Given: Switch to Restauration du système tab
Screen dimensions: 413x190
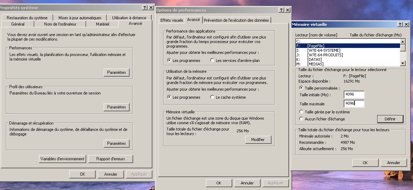Looking at the screenshot, I should tap(27, 17).
